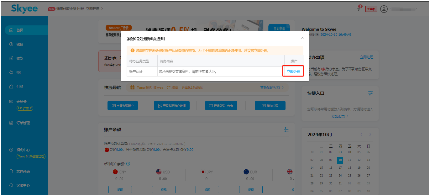
Task: Open 账户余额 display settings icon
Action: (286, 130)
